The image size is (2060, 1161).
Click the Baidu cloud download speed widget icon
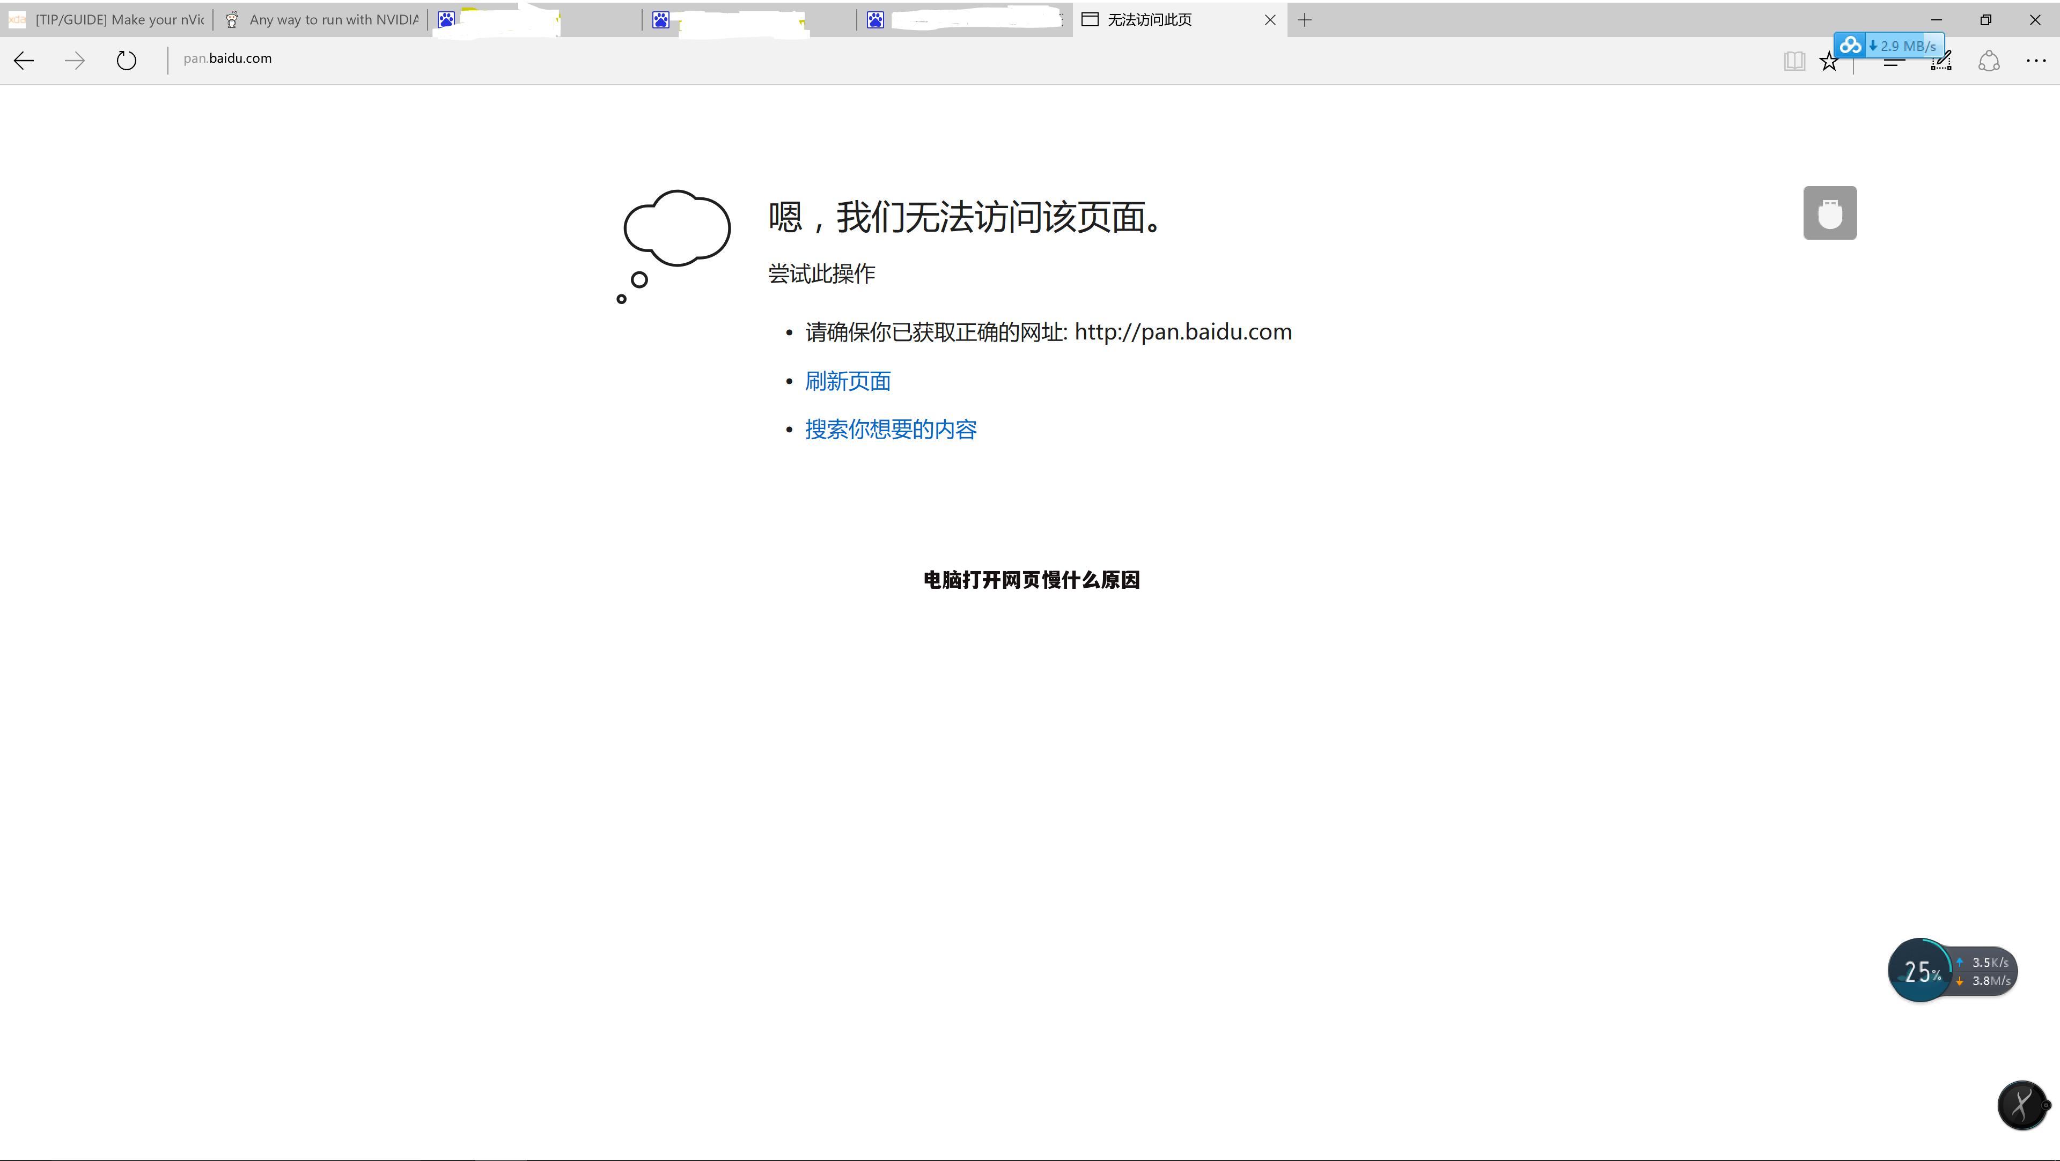(x=1850, y=46)
